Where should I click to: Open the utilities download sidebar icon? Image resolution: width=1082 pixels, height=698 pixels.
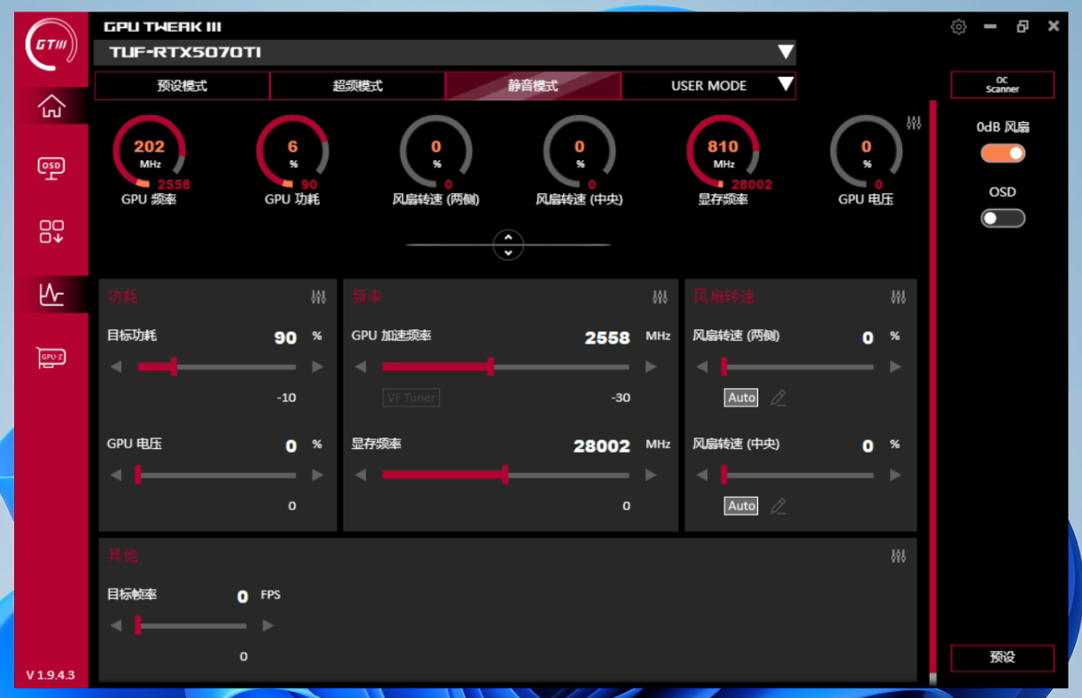click(51, 232)
